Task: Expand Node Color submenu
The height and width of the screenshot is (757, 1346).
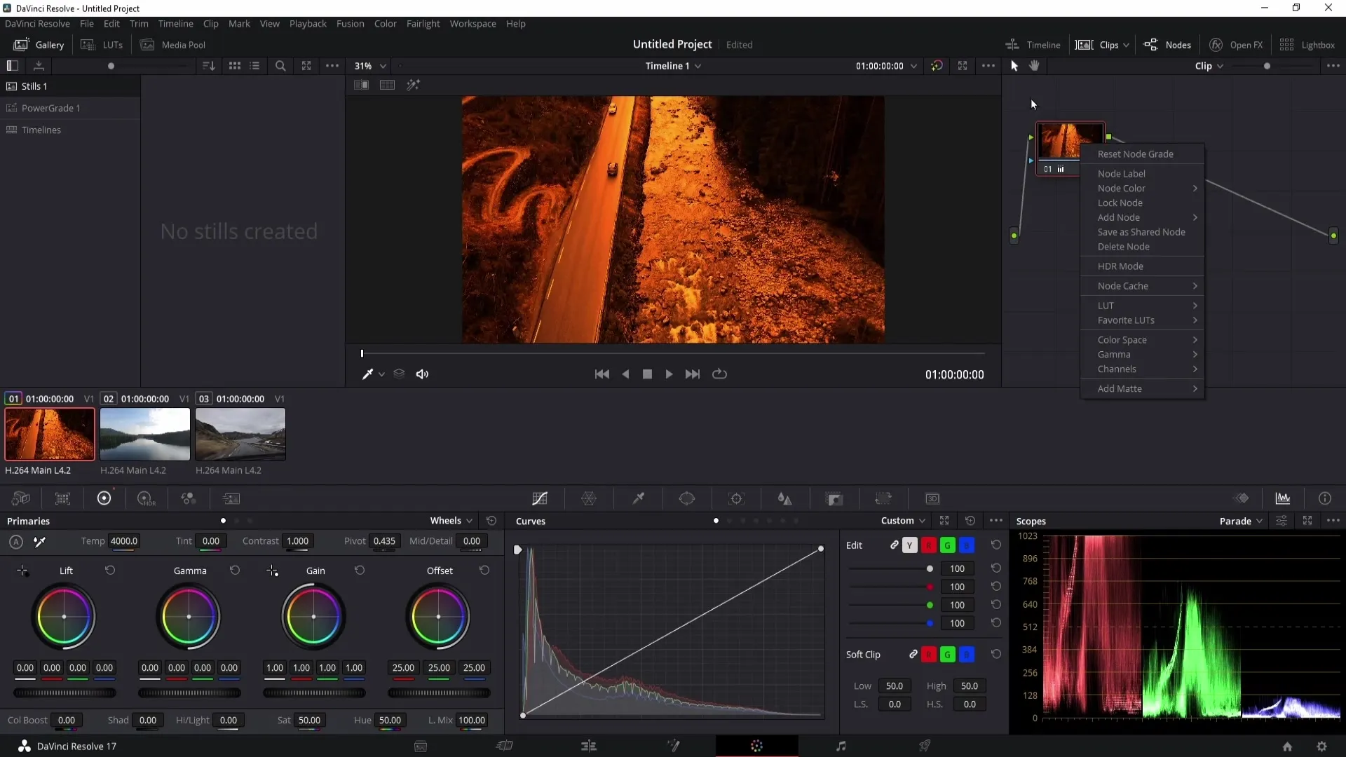Action: (x=1143, y=188)
